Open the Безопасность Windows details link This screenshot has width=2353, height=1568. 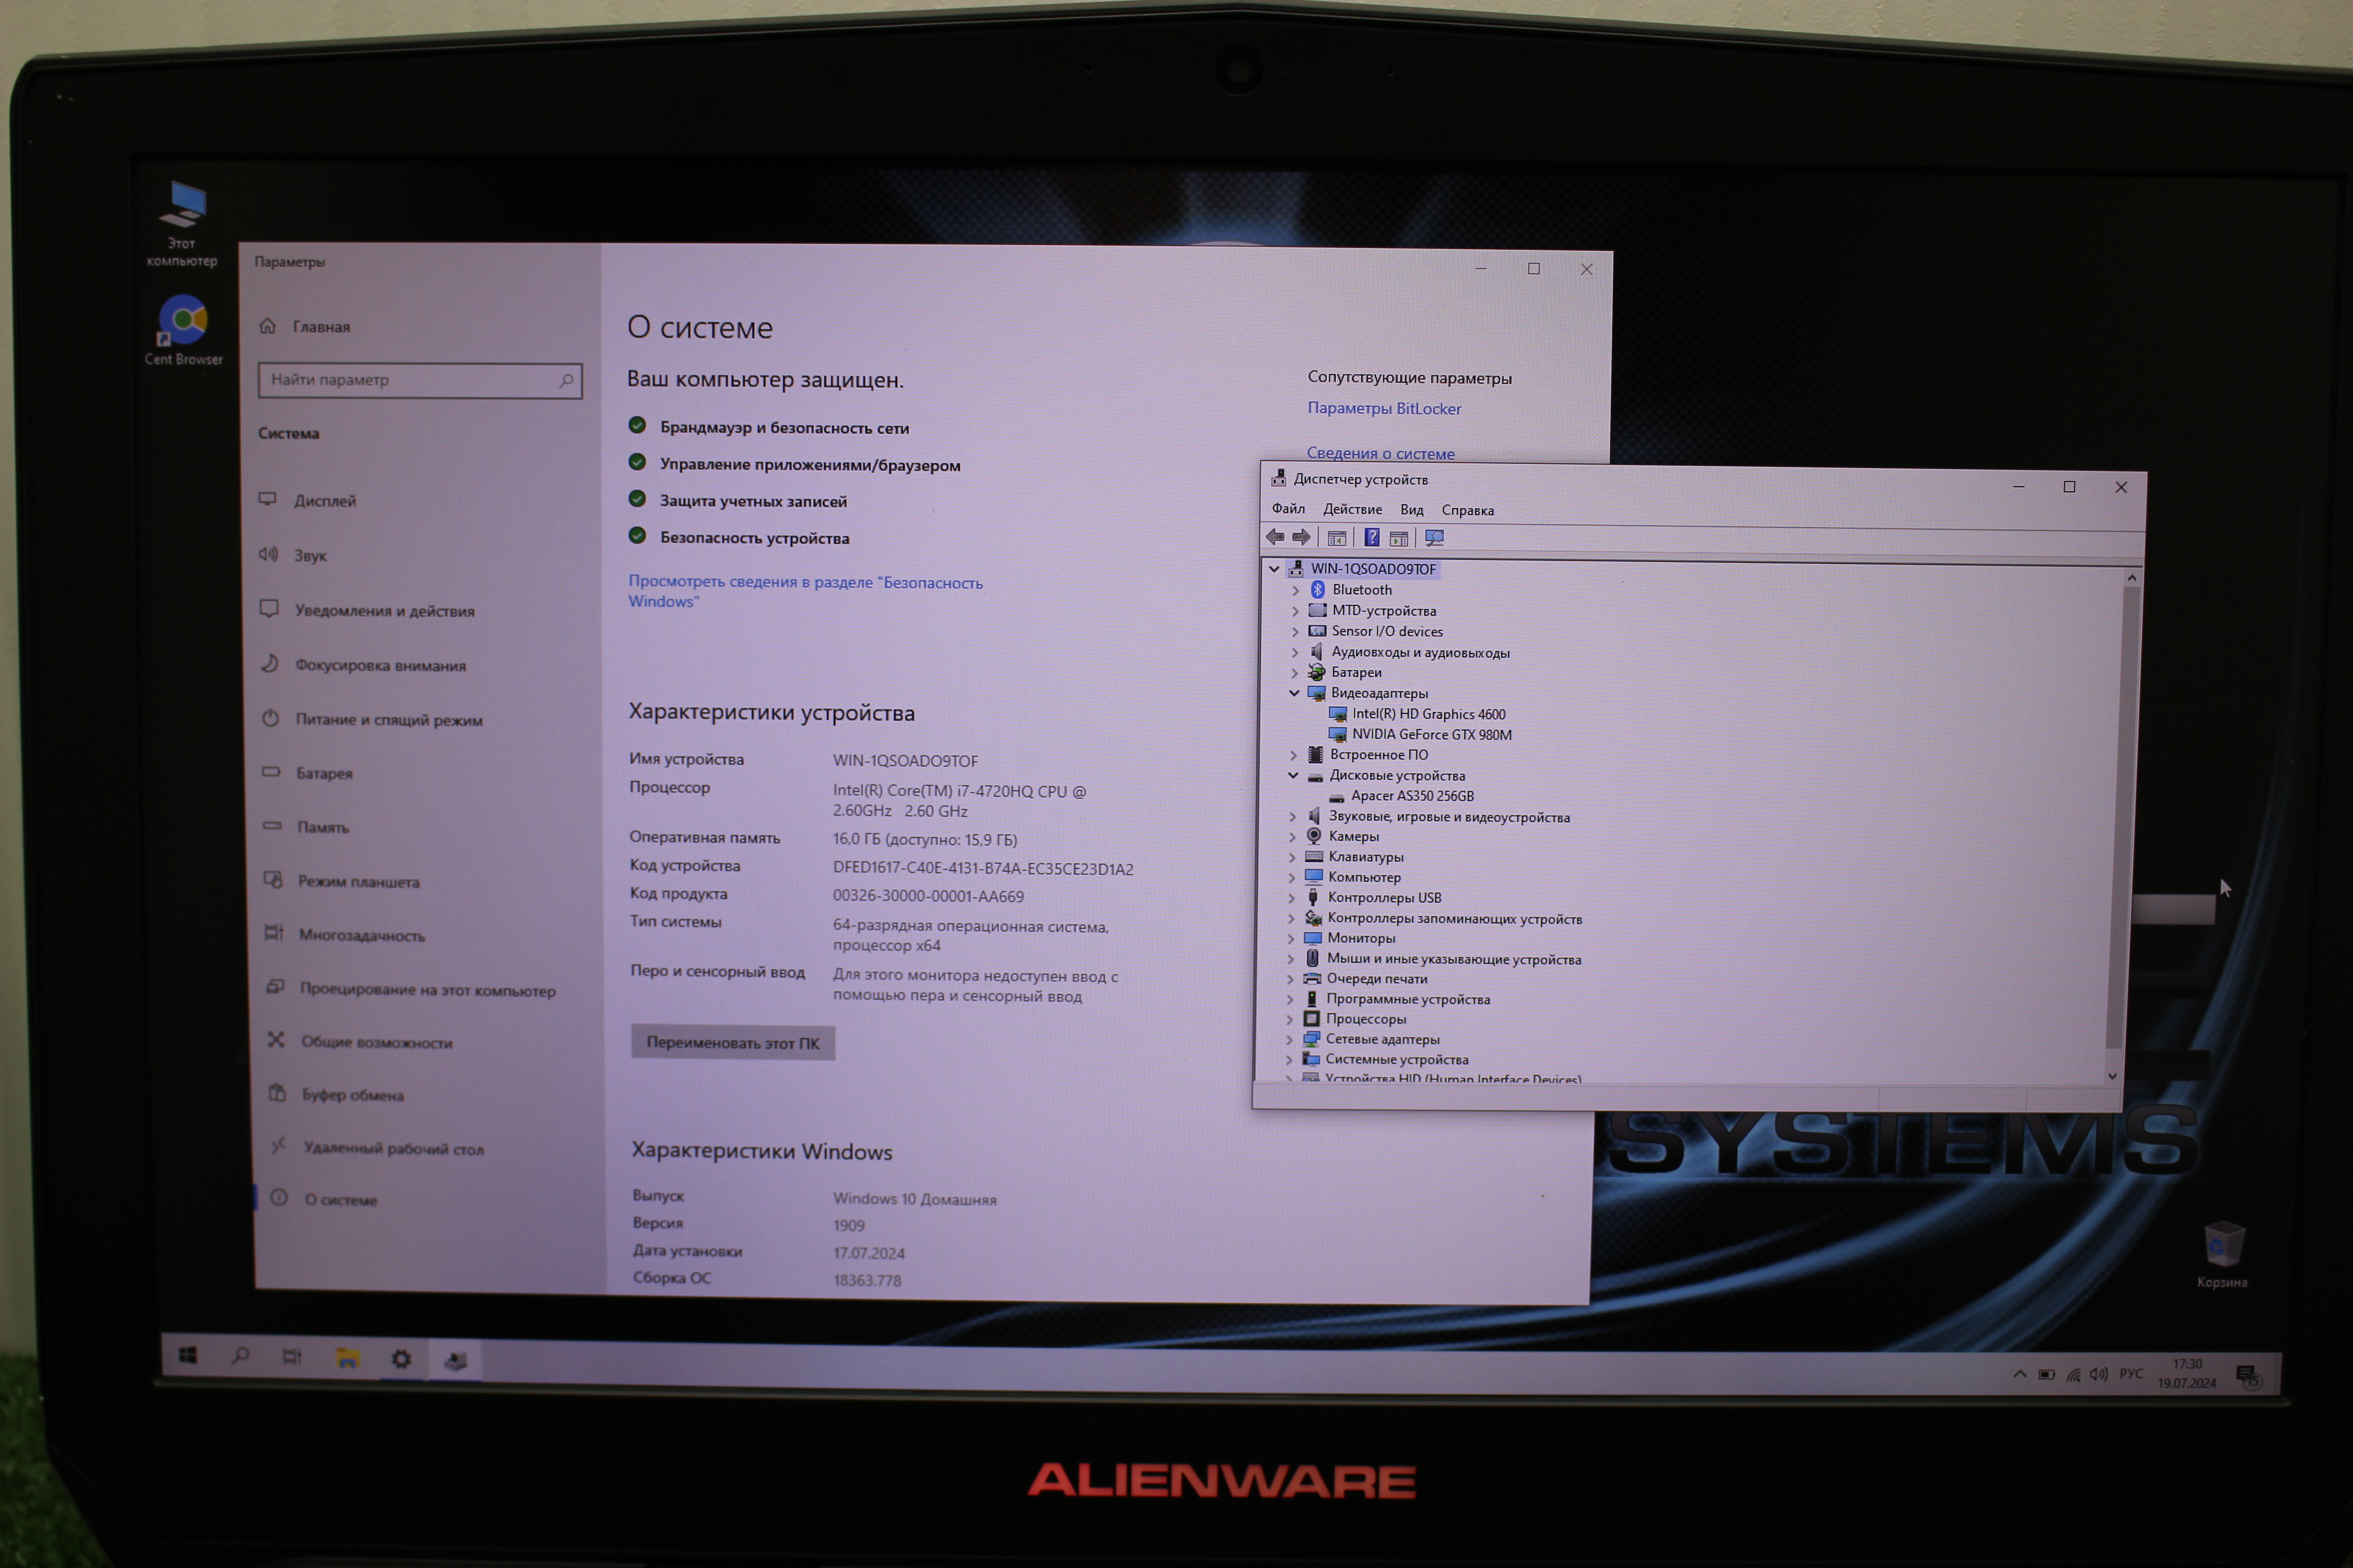pyautogui.click(x=805, y=592)
